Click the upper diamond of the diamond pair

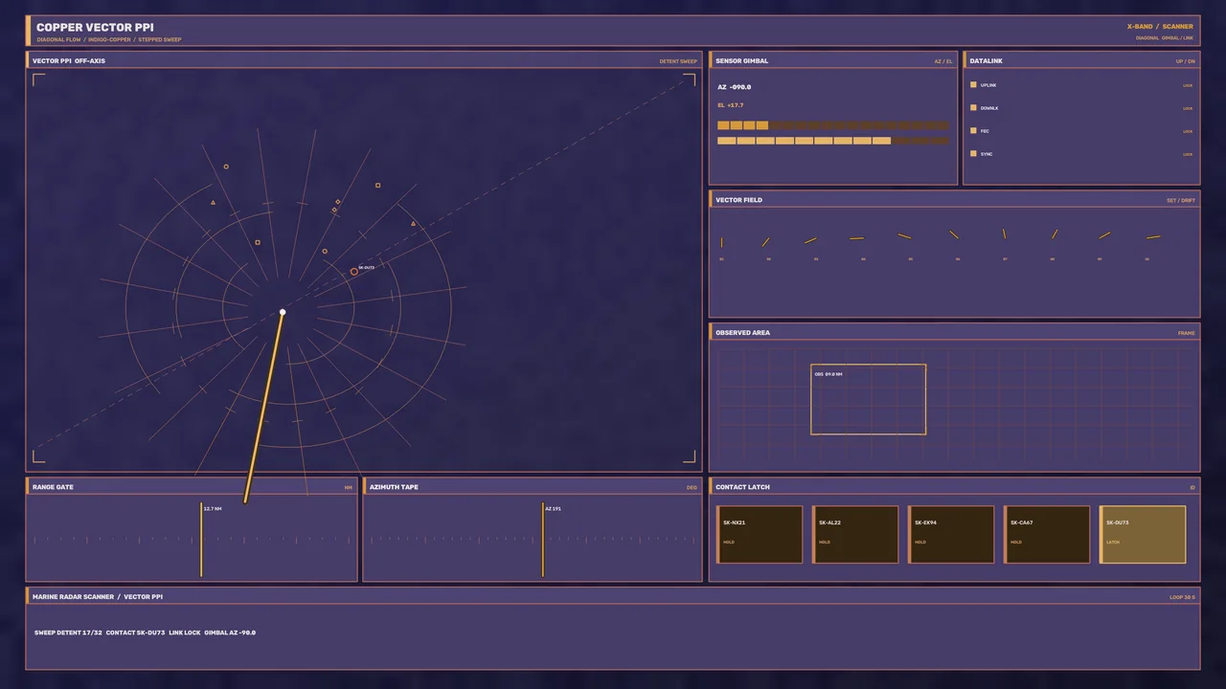(338, 202)
